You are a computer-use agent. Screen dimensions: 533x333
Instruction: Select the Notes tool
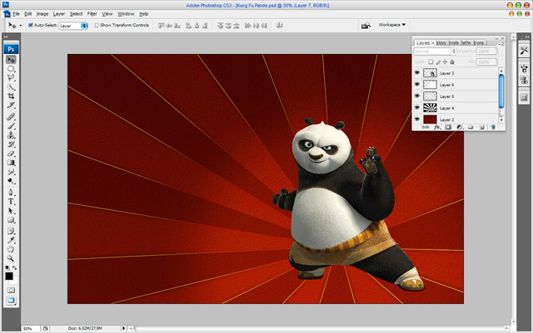coord(11,231)
